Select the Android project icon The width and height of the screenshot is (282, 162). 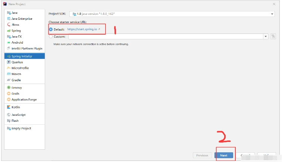9,42
